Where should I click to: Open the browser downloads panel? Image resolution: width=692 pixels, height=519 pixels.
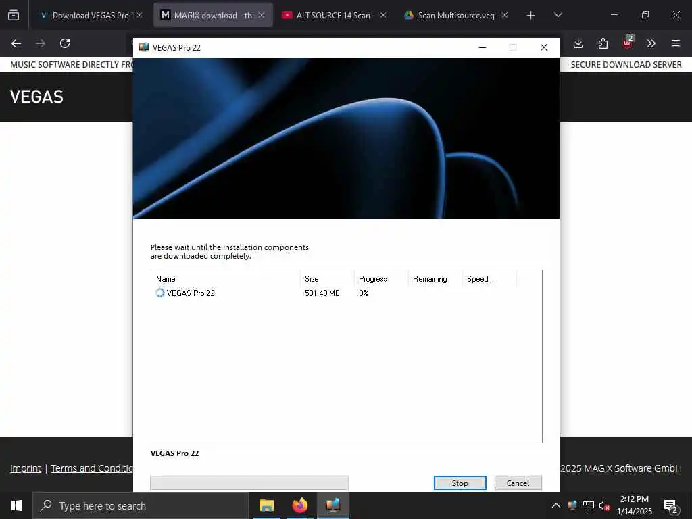coord(578,43)
